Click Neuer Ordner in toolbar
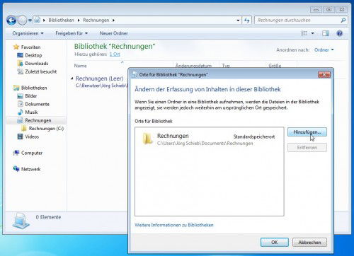This screenshot has height=256, width=354. point(113,33)
